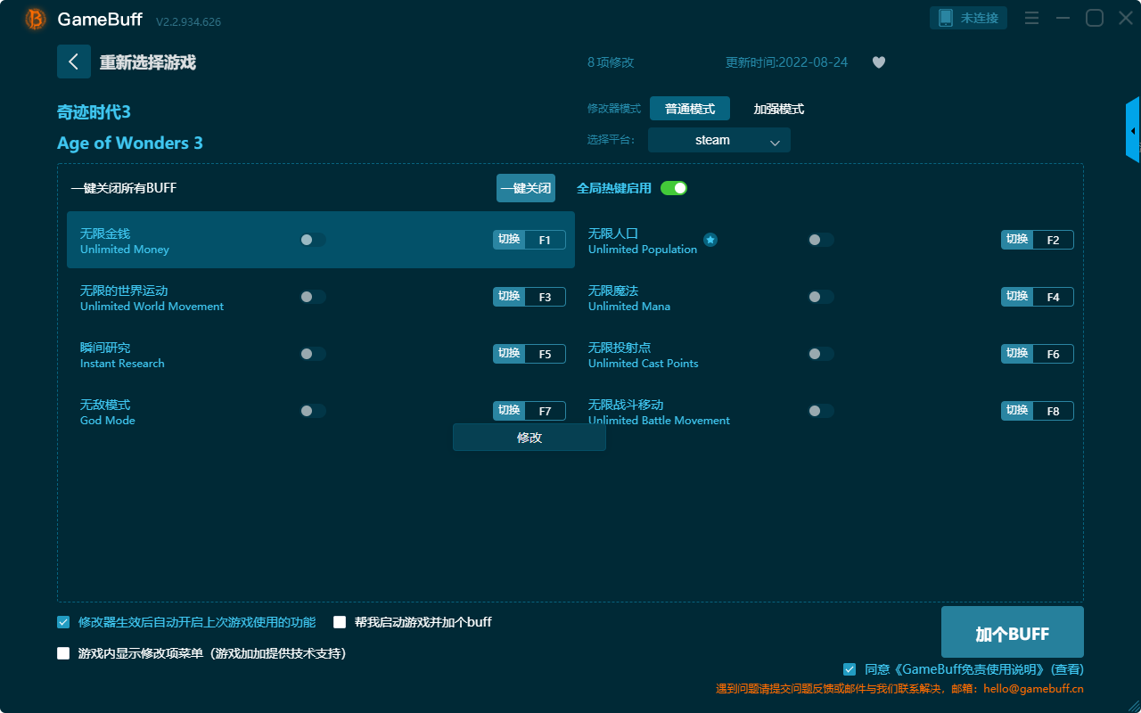
Task: Enable Unlimited Population switch
Action: pos(821,240)
